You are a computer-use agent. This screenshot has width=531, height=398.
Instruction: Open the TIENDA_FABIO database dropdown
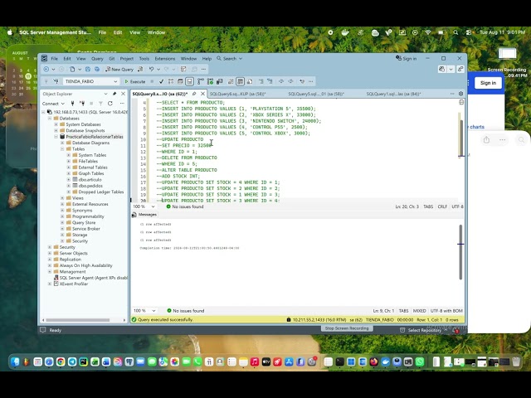pyautogui.click(x=115, y=81)
